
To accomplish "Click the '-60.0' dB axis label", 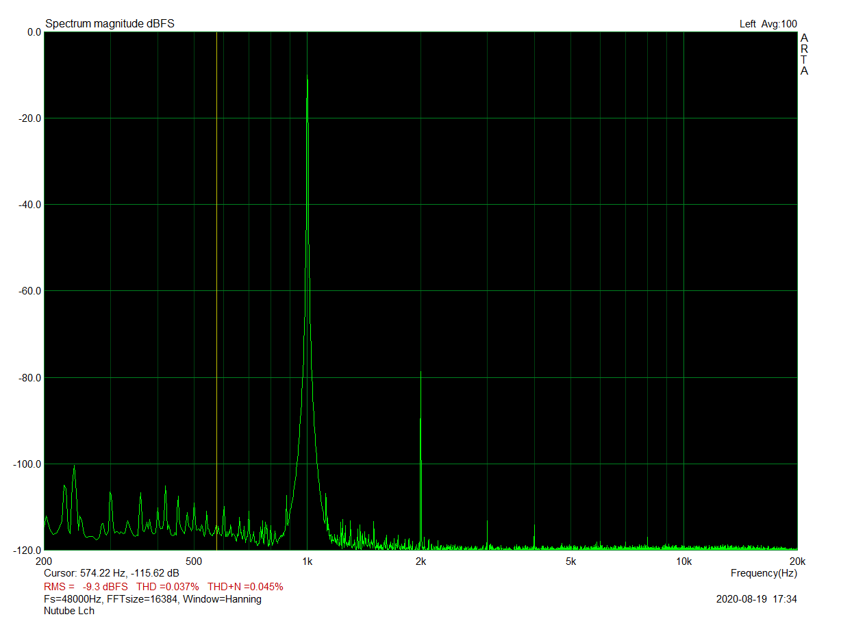I will click(30, 291).
